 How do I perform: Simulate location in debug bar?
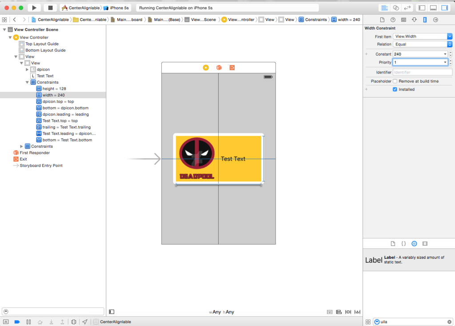pyautogui.click(x=85, y=322)
